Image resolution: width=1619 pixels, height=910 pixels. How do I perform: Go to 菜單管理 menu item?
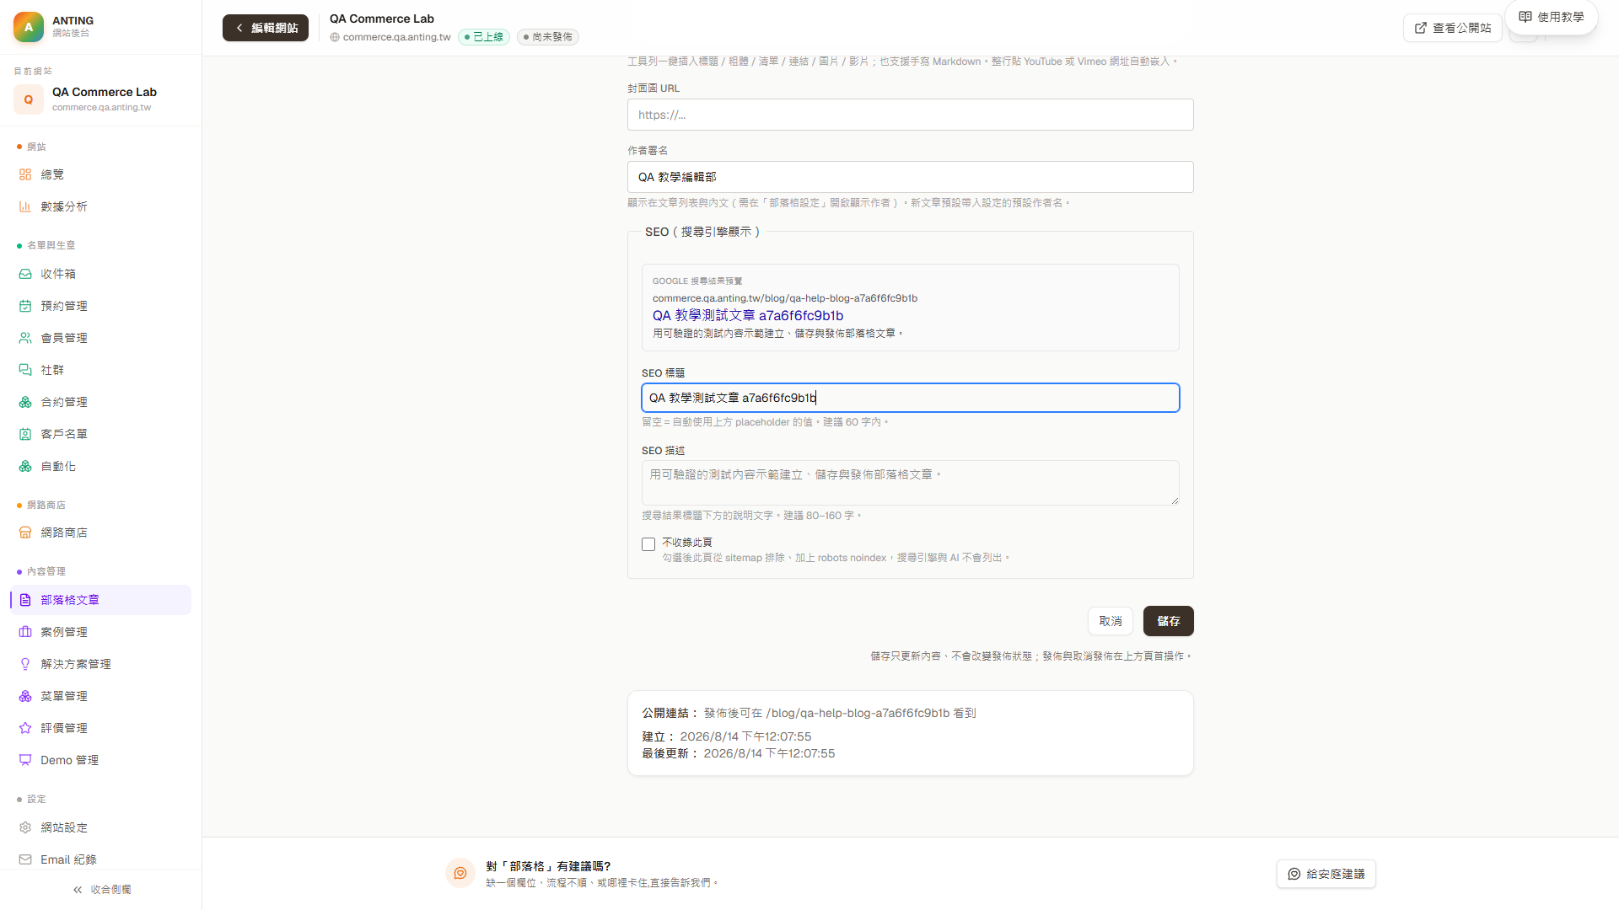101,696
